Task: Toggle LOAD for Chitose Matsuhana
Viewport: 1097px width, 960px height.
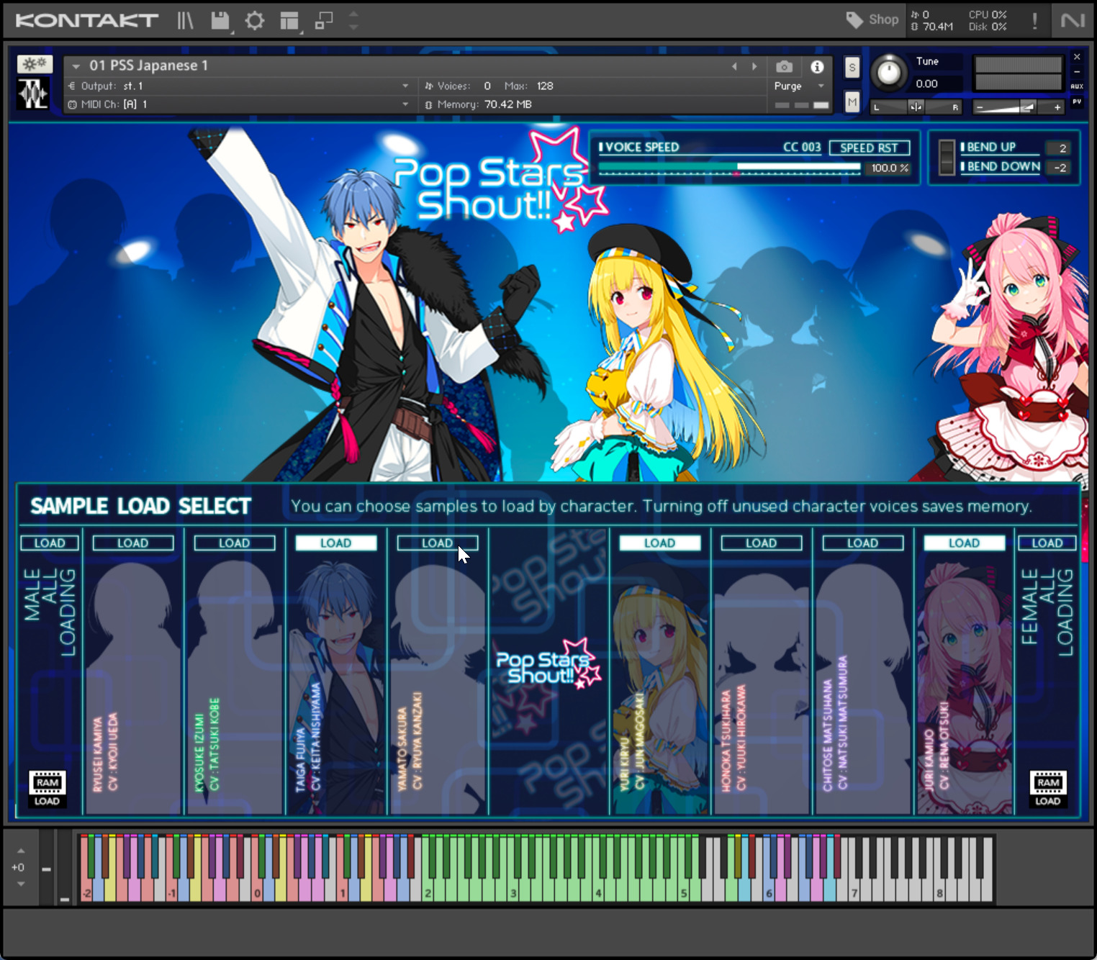Action: 863,543
